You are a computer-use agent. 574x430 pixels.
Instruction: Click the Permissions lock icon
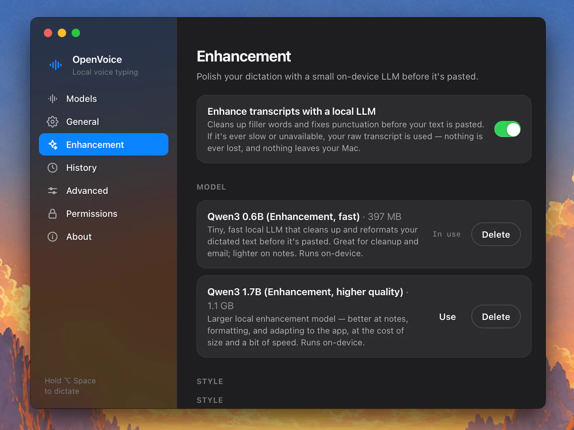(x=53, y=214)
